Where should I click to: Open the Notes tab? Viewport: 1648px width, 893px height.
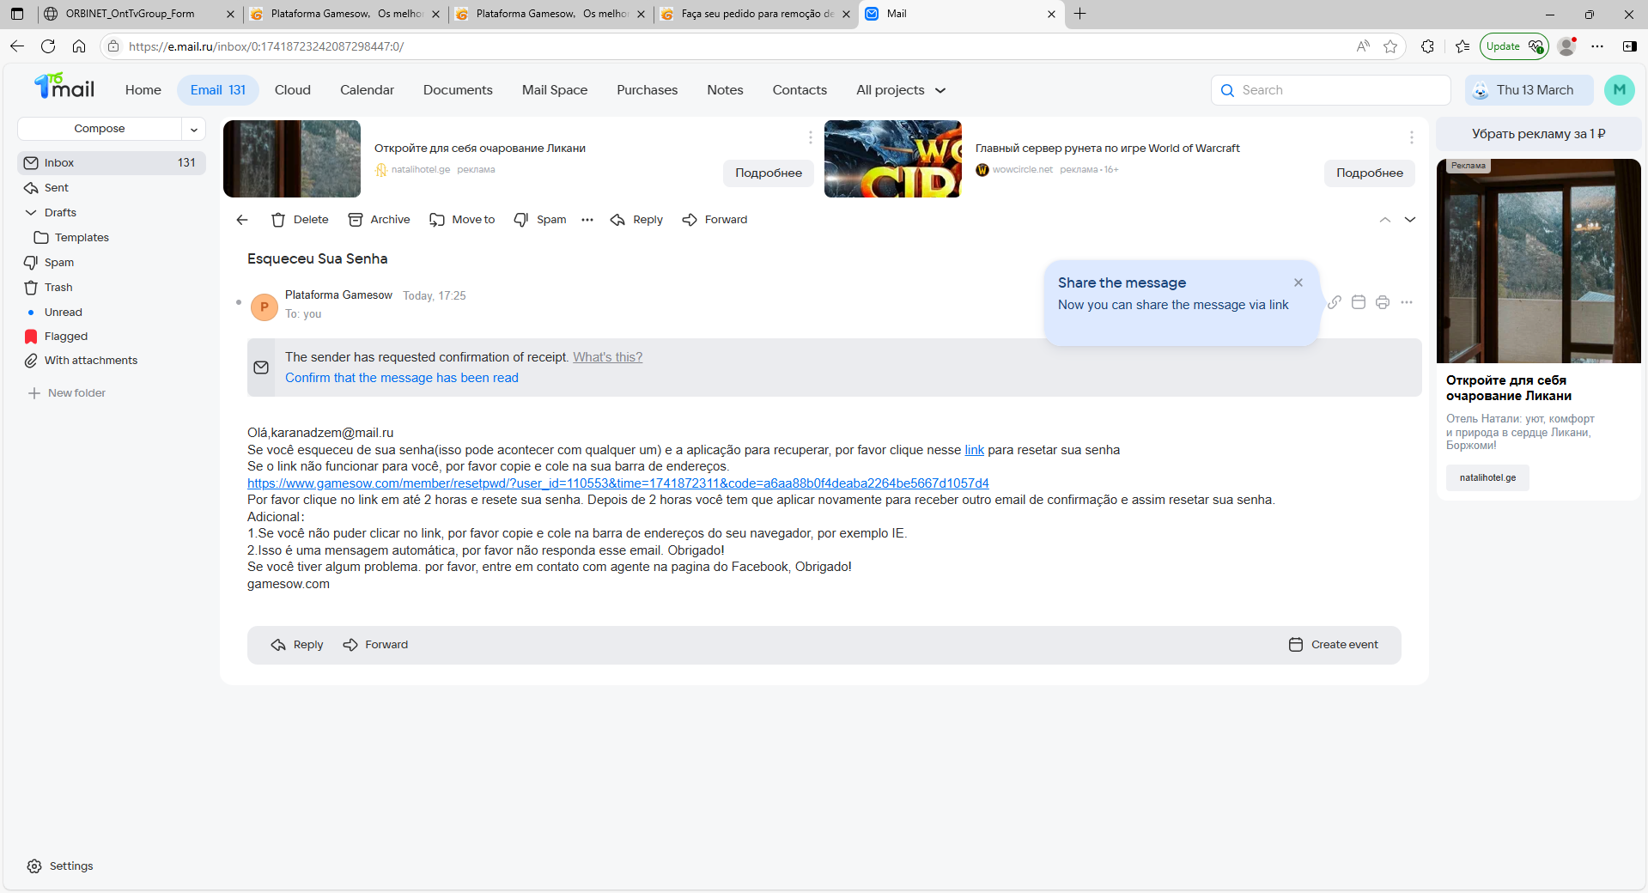click(x=725, y=90)
